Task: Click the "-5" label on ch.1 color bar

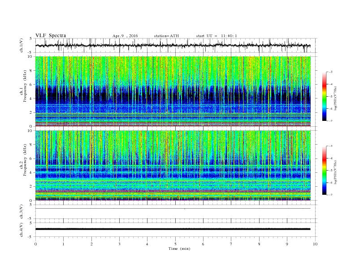Action: tap(331, 97)
